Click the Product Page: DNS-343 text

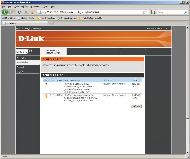pyautogui.click(x=28, y=28)
